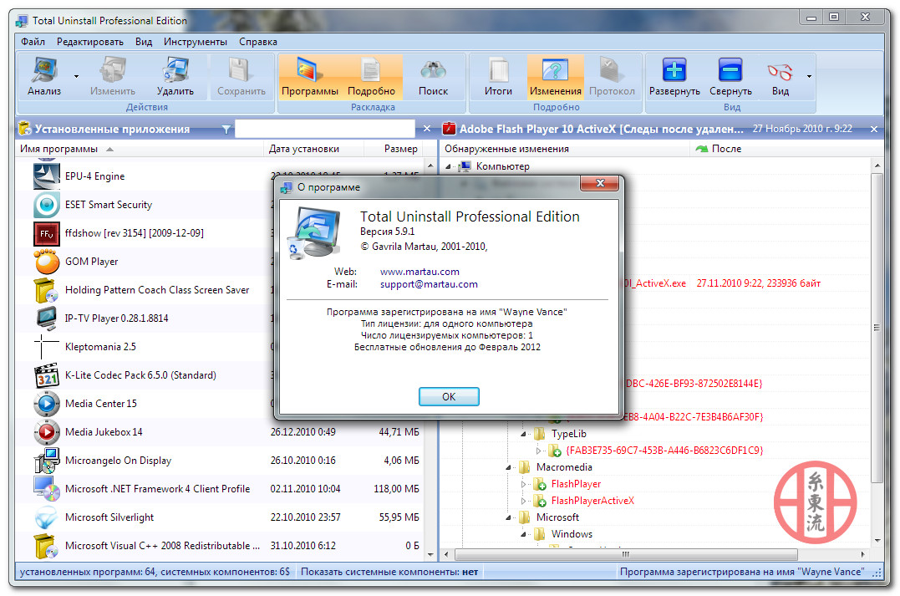Switch to the Итоги view
This screenshot has height=596, width=900.
tap(498, 76)
